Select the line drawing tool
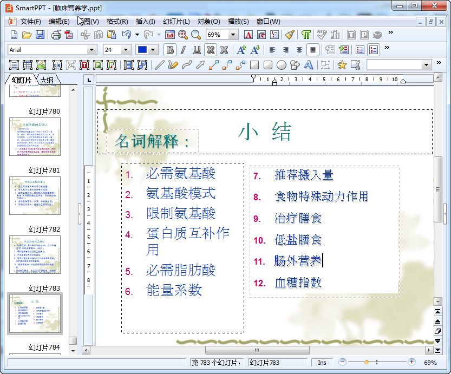Viewport: 451px width, 374px height. pyautogui.click(x=159, y=65)
